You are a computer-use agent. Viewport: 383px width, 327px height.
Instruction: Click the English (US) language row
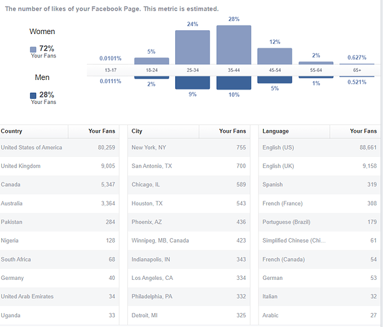319,148
